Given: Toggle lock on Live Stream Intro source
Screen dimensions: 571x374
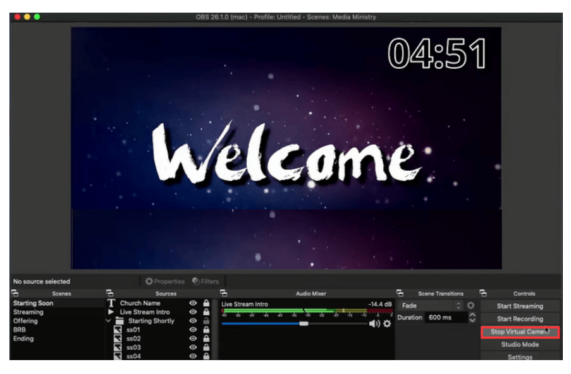Looking at the screenshot, I should coord(206,312).
